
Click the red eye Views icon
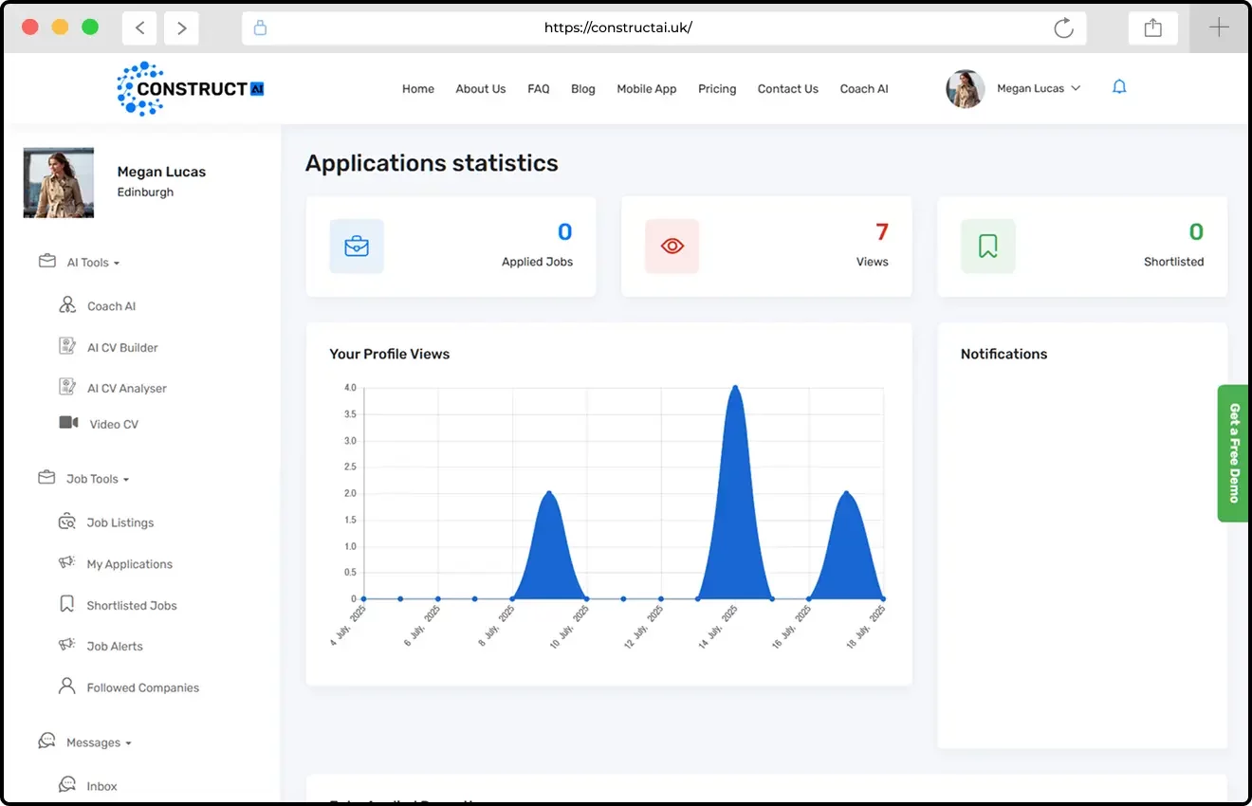click(672, 247)
